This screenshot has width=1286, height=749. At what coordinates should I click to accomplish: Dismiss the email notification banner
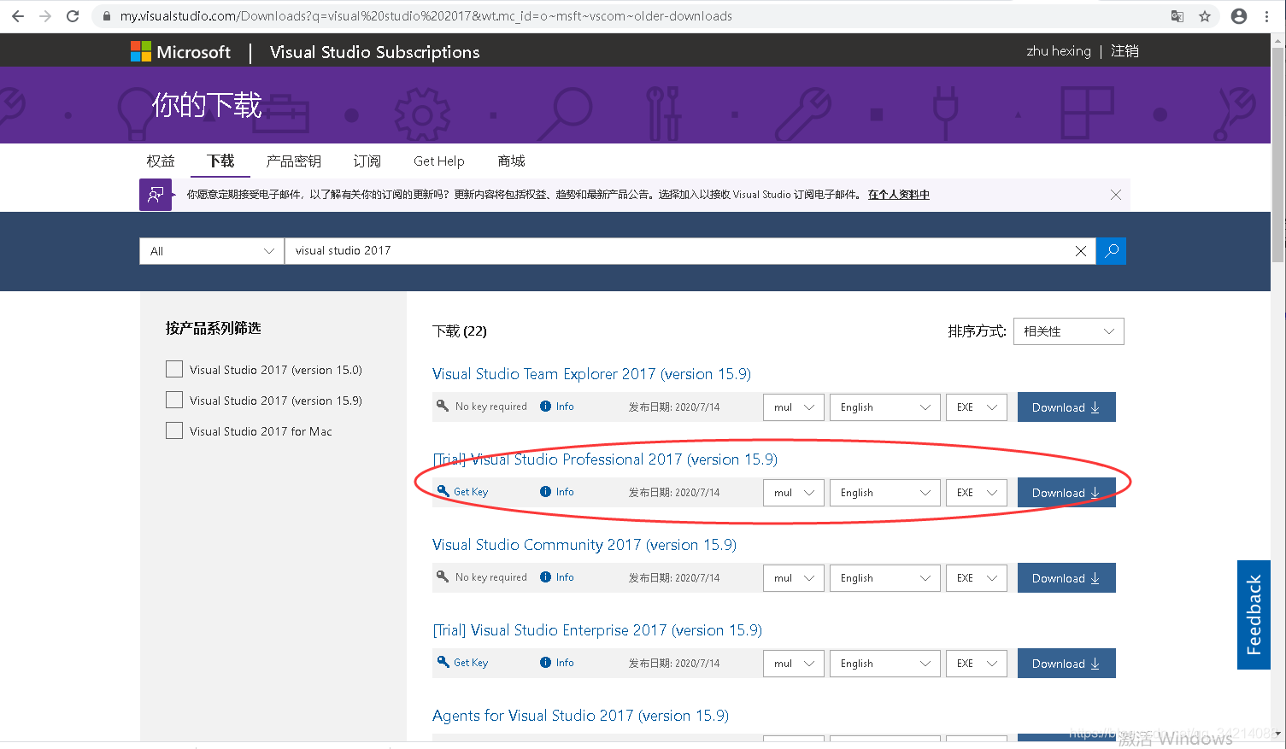point(1115,195)
